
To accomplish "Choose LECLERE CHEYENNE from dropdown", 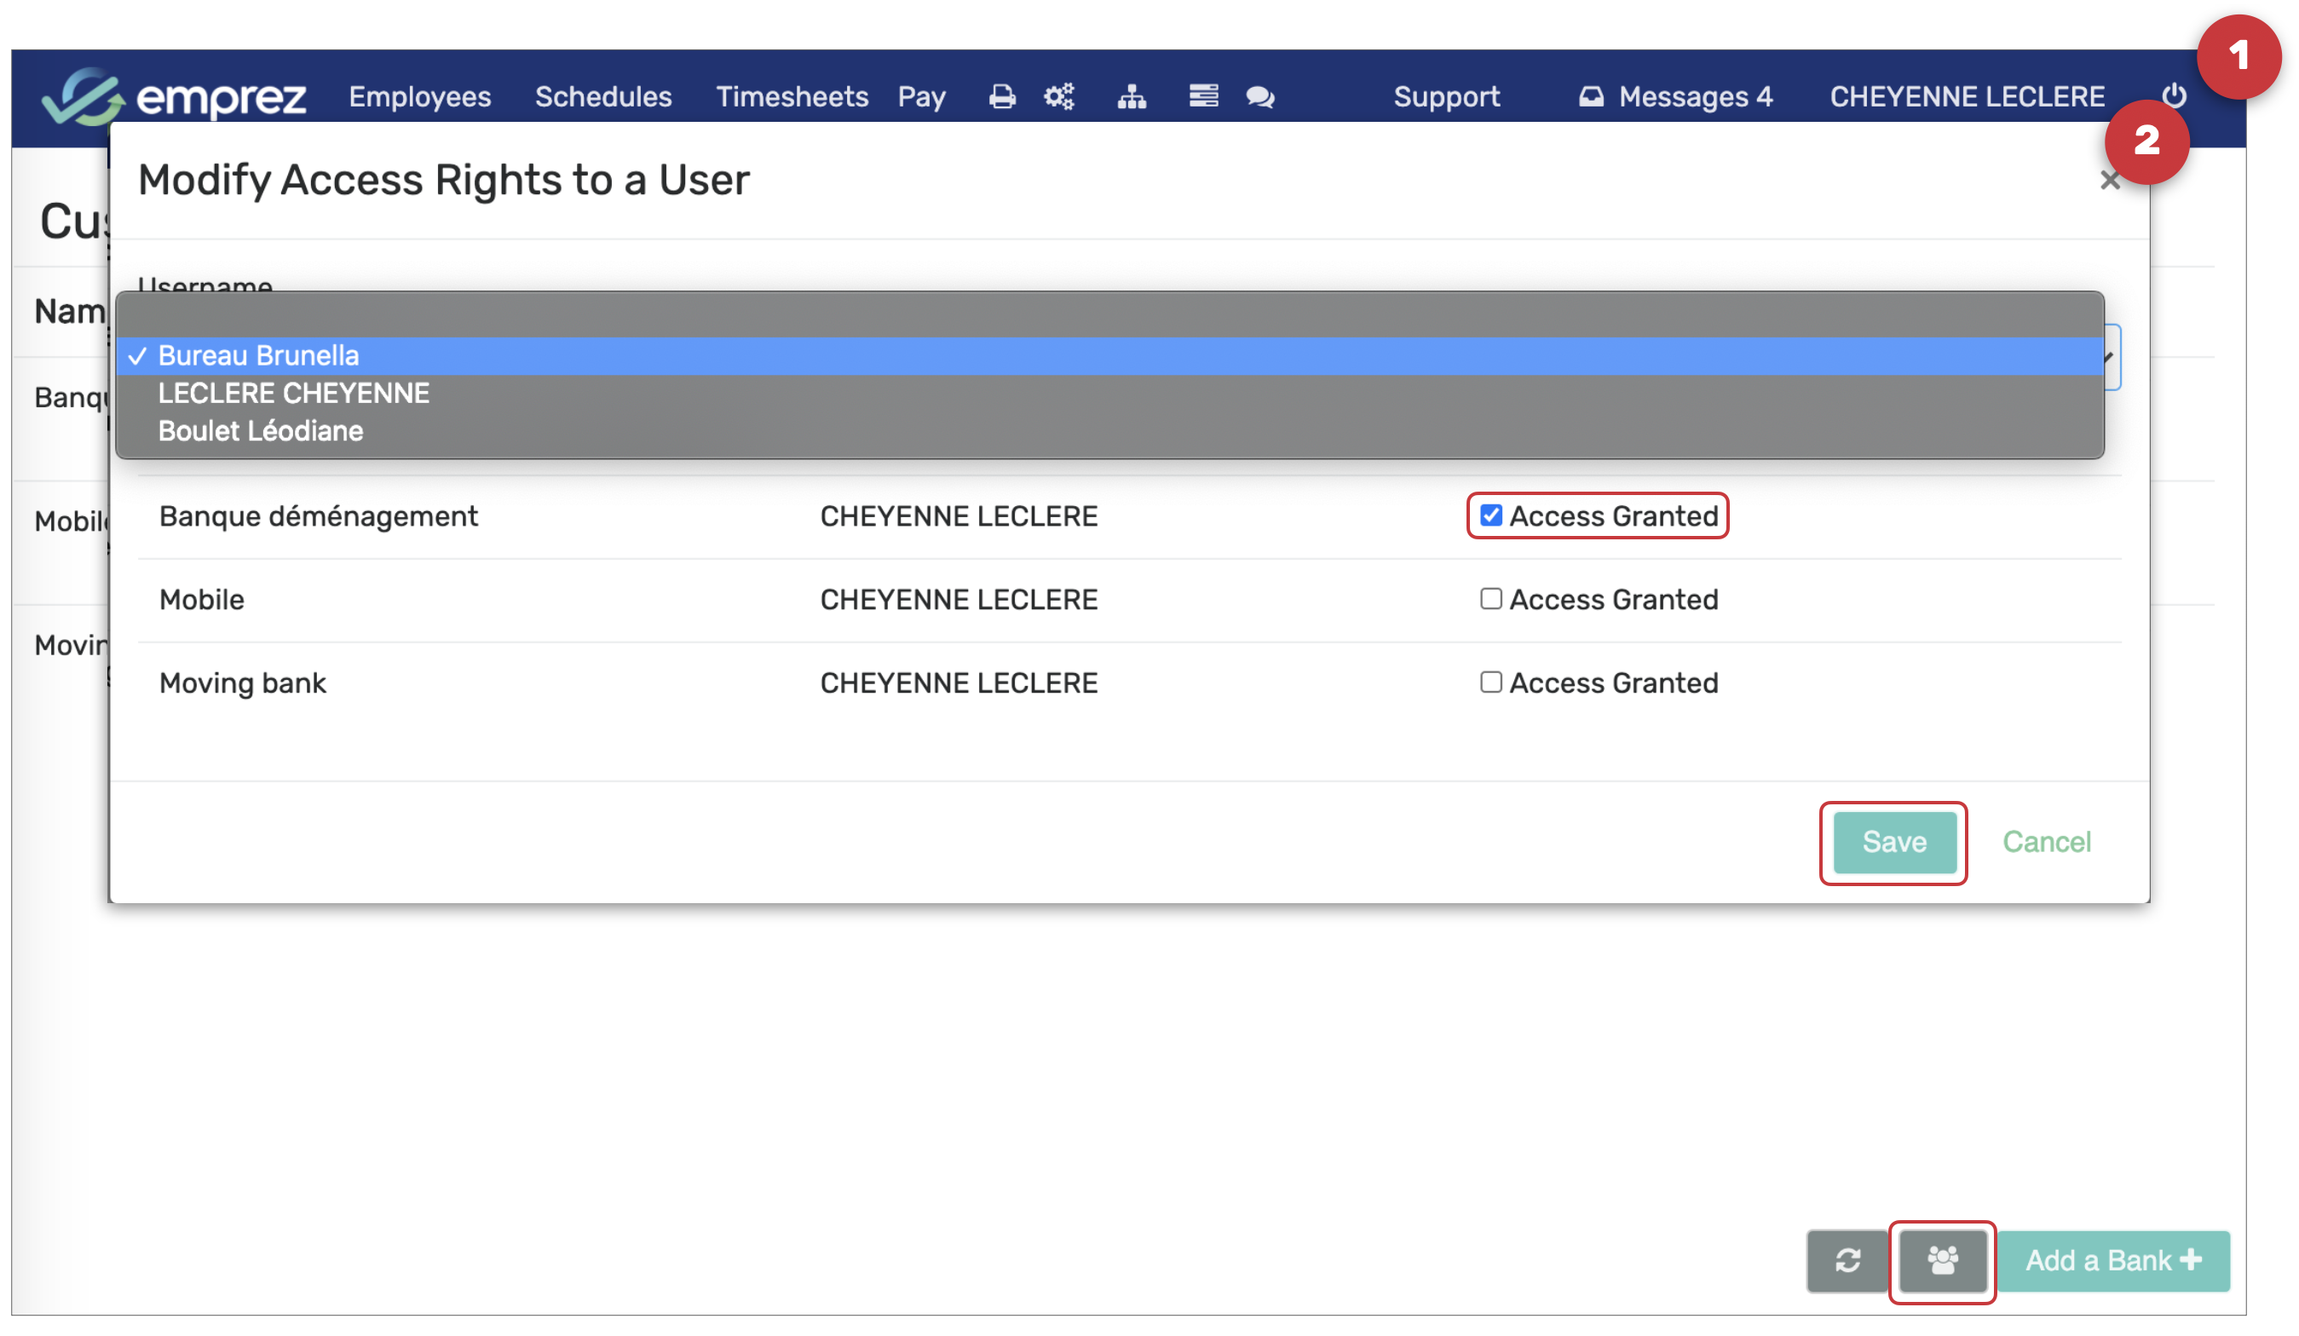I will point(294,393).
